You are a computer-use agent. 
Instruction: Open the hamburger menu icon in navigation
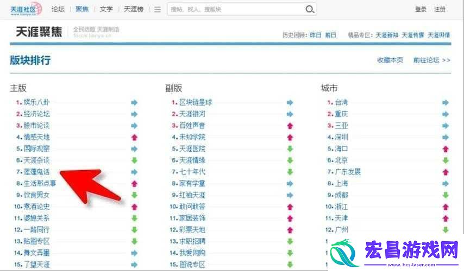pyautogui.click(x=158, y=9)
